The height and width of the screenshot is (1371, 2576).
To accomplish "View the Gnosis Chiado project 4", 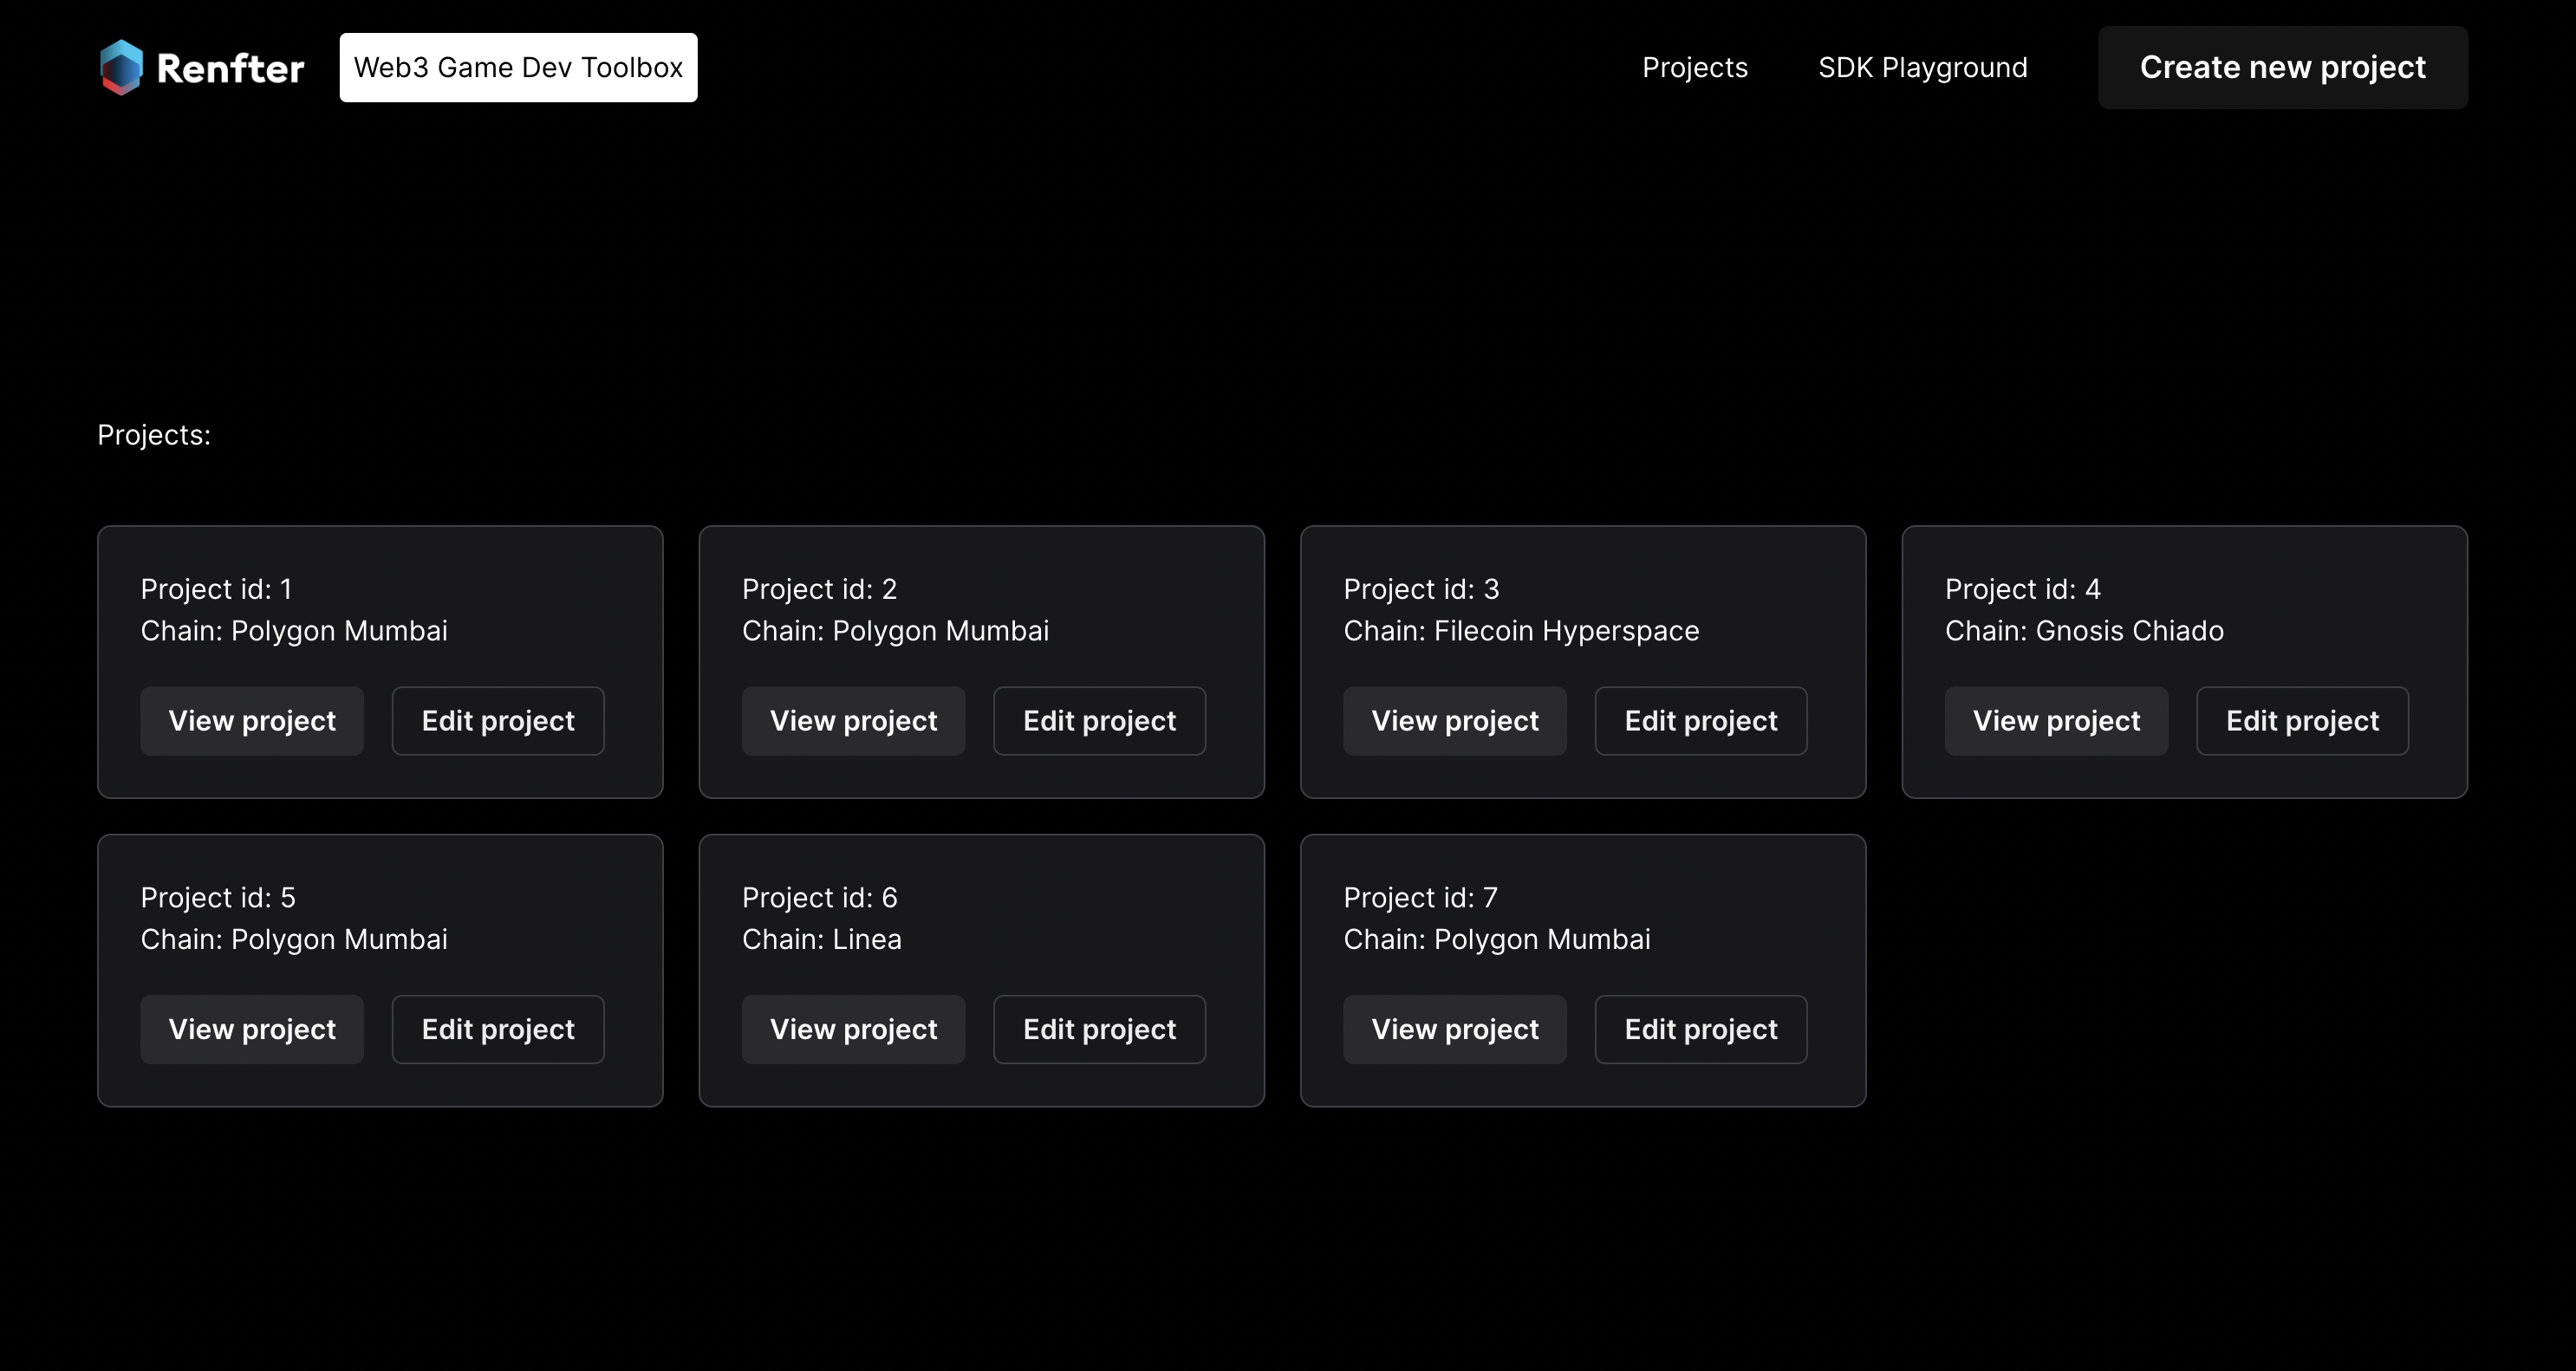I will pyautogui.click(x=2056, y=720).
